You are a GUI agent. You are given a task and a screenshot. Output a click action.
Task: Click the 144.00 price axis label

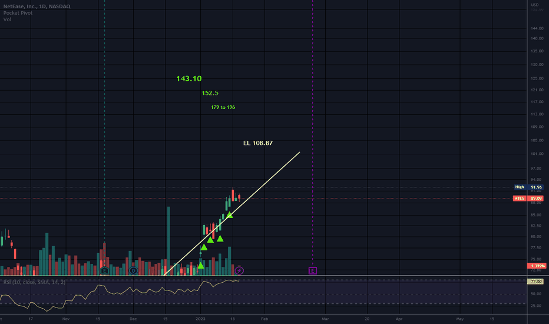pos(537,28)
